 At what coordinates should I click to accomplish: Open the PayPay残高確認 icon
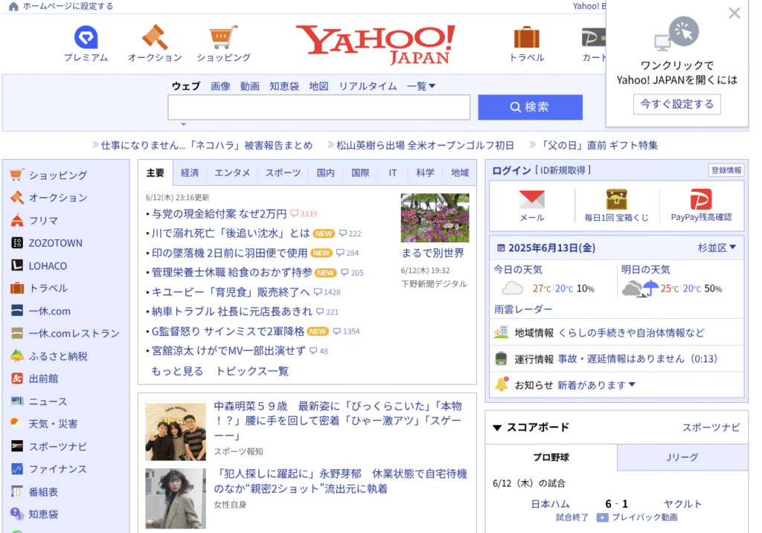point(701,199)
